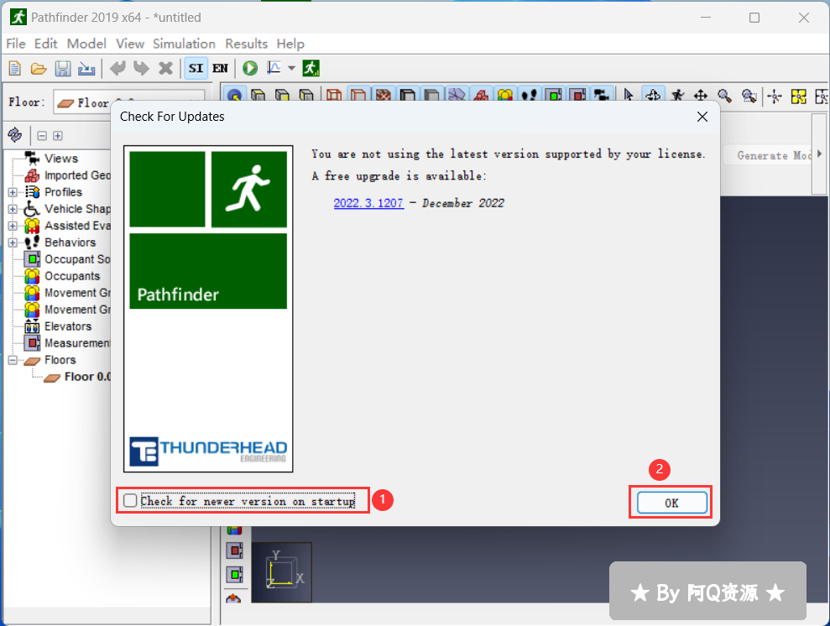Open the Results menu
The image size is (830, 626).
click(x=246, y=44)
